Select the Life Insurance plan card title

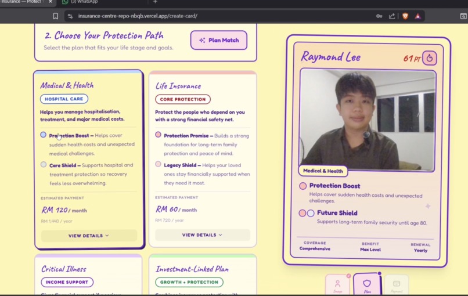pyautogui.click(x=178, y=86)
